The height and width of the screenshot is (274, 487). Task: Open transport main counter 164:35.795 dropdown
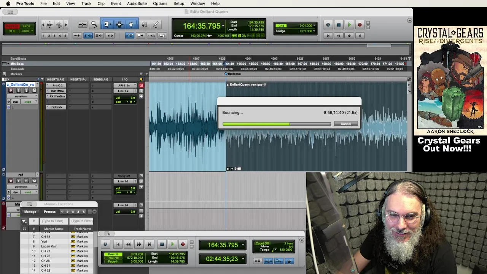click(x=243, y=245)
